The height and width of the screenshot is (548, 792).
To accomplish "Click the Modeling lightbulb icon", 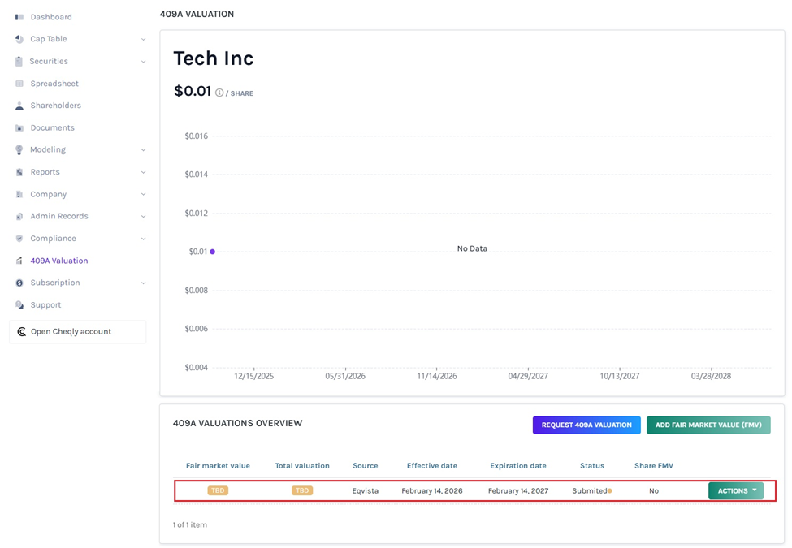I will (19, 150).
